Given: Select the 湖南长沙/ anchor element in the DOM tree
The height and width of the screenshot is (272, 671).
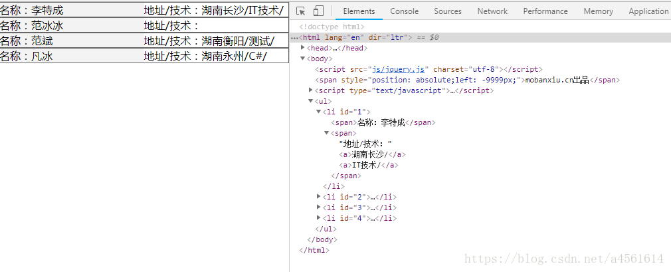Looking at the screenshot, I should click(x=372, y=155).
